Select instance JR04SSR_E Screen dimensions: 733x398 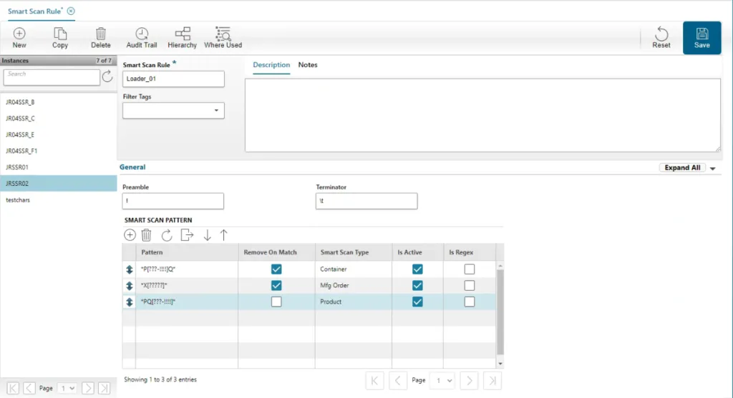pyautogui.click(x=59, y=135)
